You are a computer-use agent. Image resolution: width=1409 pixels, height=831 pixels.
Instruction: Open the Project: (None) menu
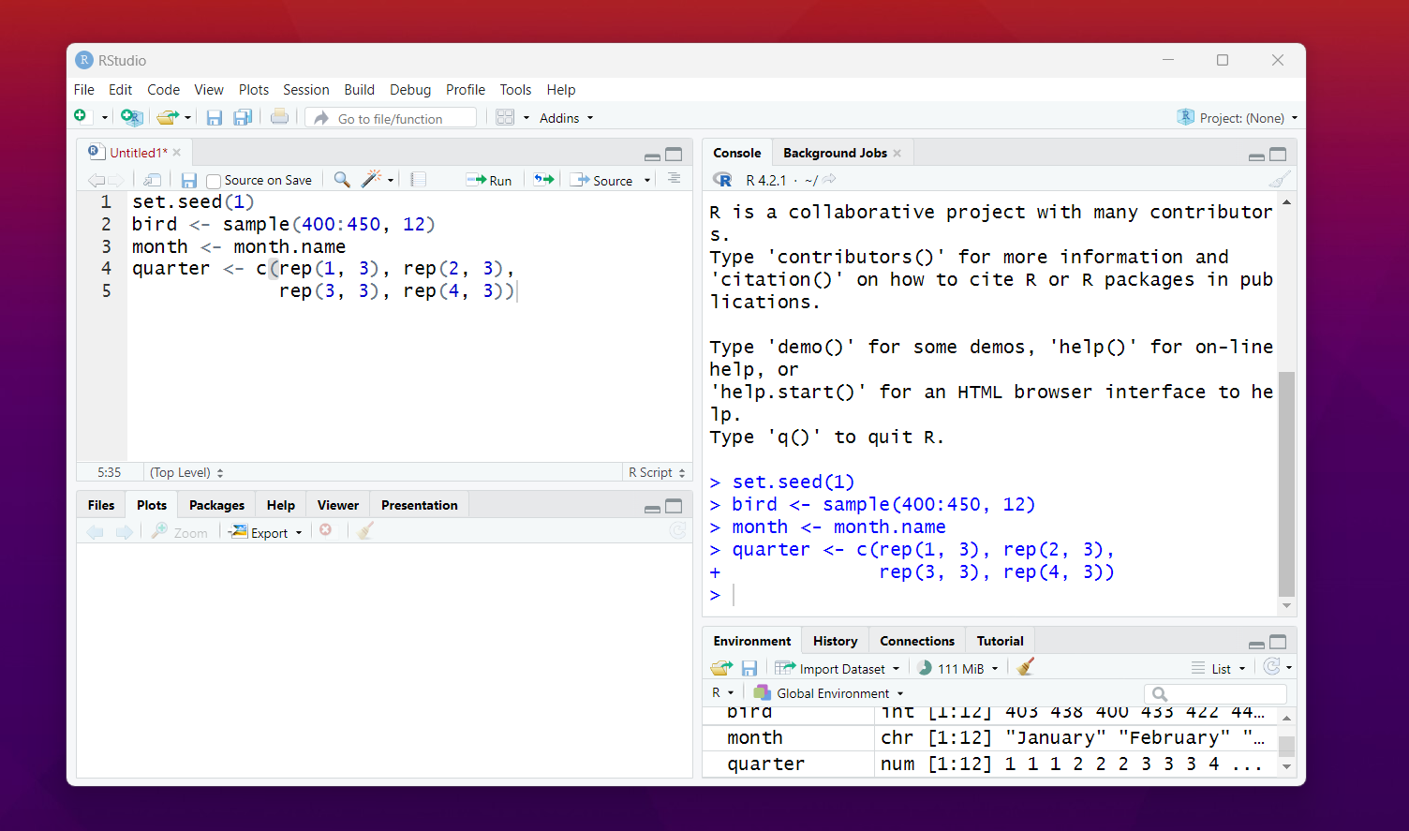(x=1238, y=118)
